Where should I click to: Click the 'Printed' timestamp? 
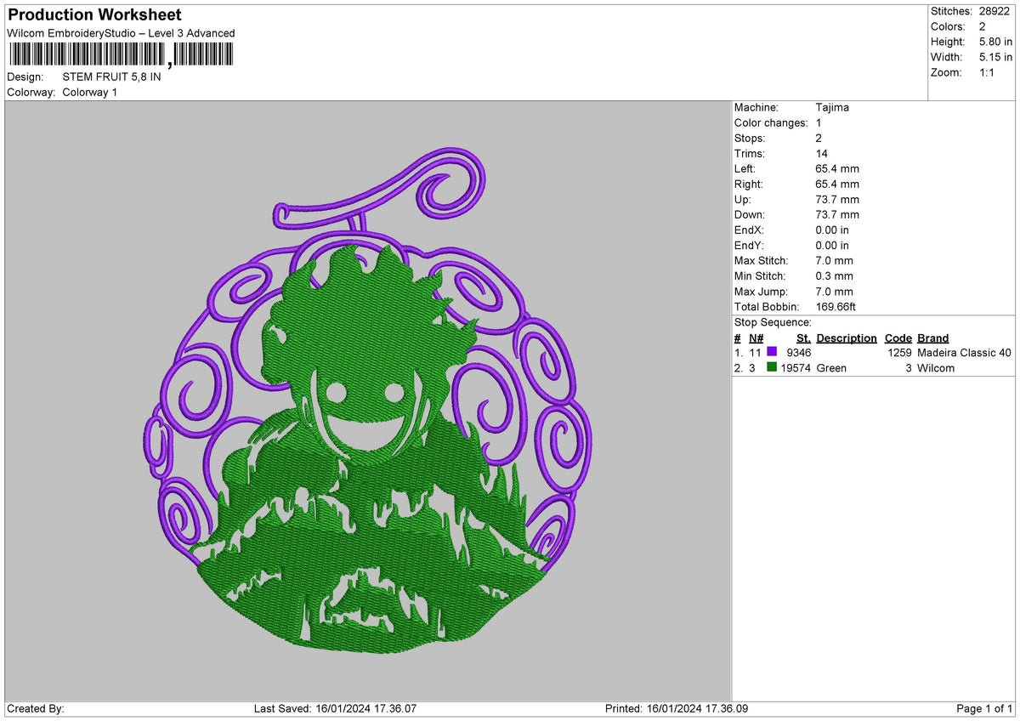pos(677,709)
